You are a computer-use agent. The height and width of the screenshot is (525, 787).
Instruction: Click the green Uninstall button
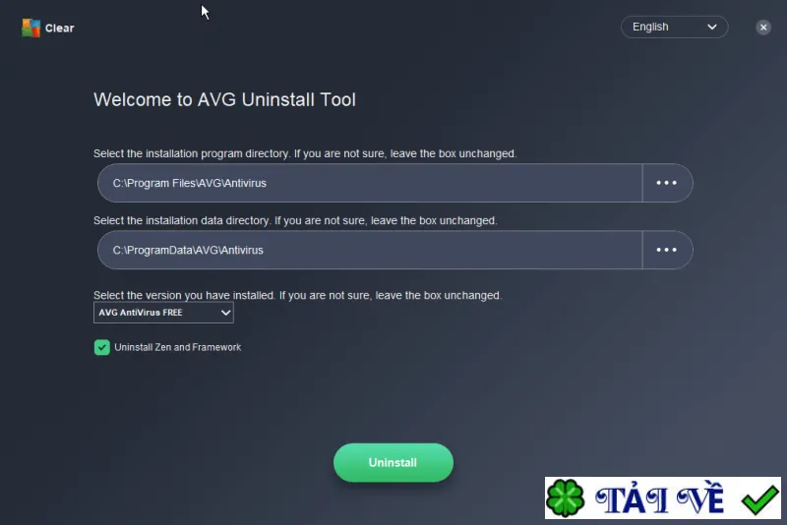tap(393, 462)
